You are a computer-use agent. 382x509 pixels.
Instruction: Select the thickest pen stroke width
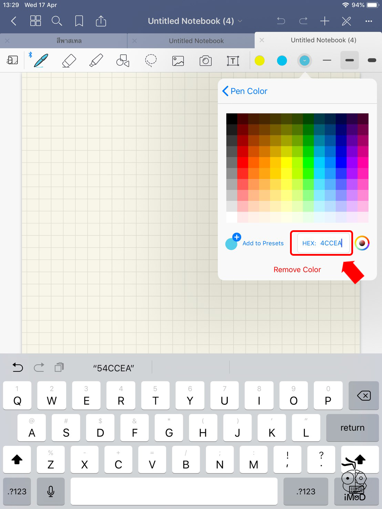372,61
